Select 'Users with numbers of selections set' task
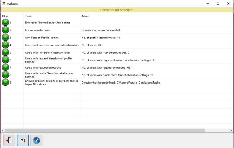 coord(48,52)
